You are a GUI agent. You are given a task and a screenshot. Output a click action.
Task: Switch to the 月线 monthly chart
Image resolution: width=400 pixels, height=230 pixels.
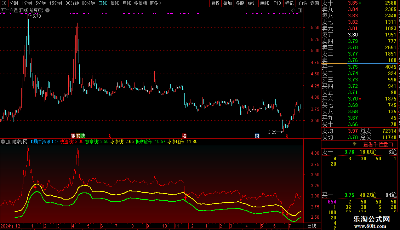tap(126, 3)
